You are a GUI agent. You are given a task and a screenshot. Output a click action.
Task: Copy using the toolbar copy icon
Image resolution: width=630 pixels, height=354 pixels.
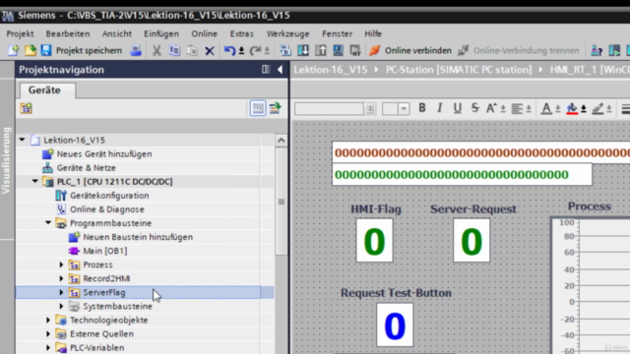coord(174,50)
